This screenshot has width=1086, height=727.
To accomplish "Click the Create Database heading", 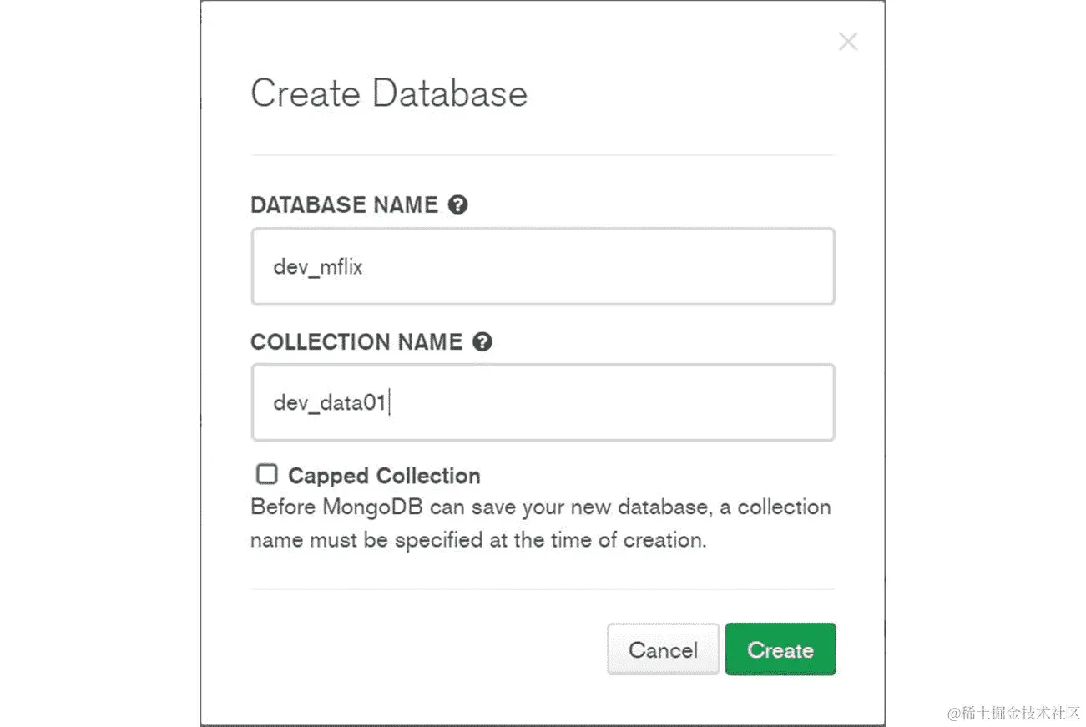I will pos(389,93).
